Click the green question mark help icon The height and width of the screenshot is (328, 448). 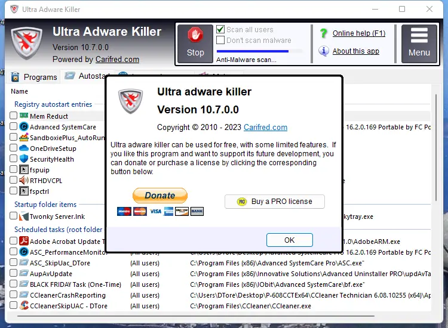coord(323,33)
